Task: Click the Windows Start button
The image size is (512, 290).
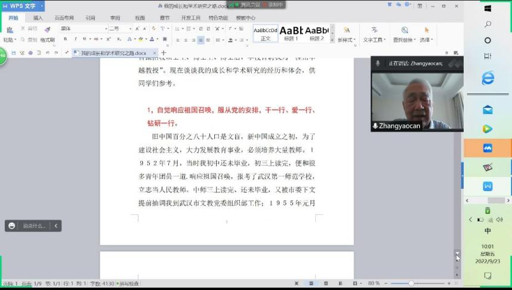Action: [488, 8]
